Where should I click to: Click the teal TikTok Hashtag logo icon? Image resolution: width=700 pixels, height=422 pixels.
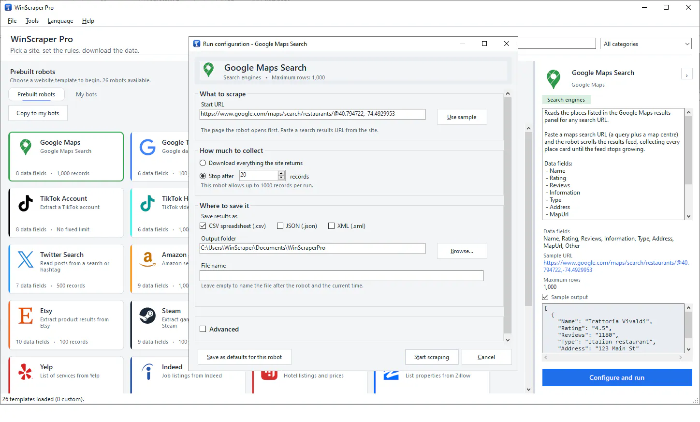(x=147, y=203)
